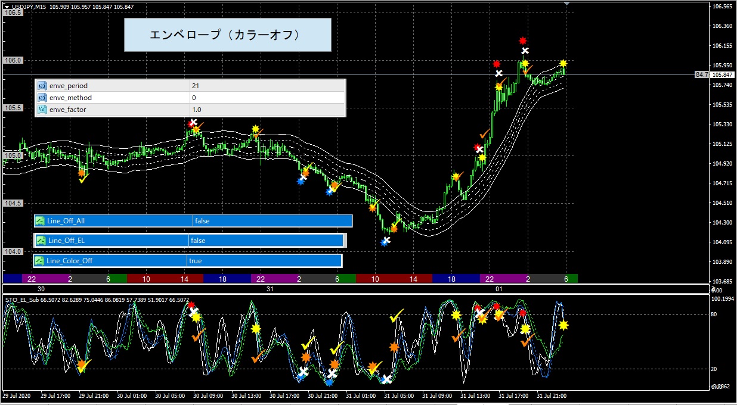Click the 29 Jul 2020 time label
This screenshot has height=405, width=737.
click(16, 395)
